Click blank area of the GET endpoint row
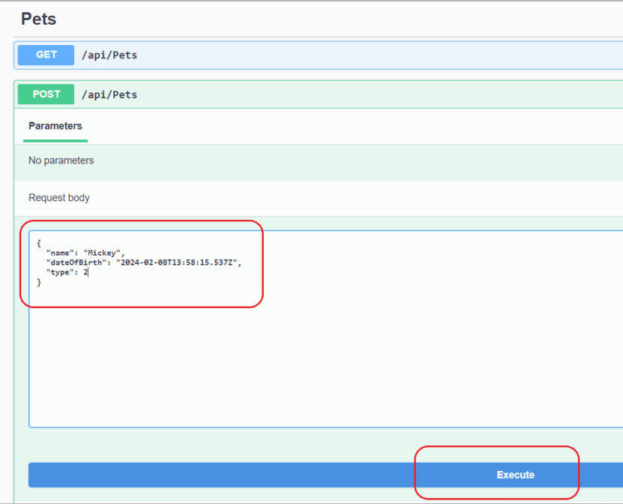623x504 pixels. (375, 55)
